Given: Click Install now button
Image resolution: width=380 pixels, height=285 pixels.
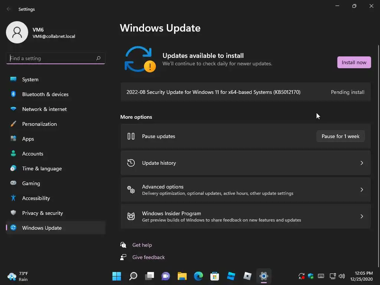Looking at the screenshot, I should point(354,62).
